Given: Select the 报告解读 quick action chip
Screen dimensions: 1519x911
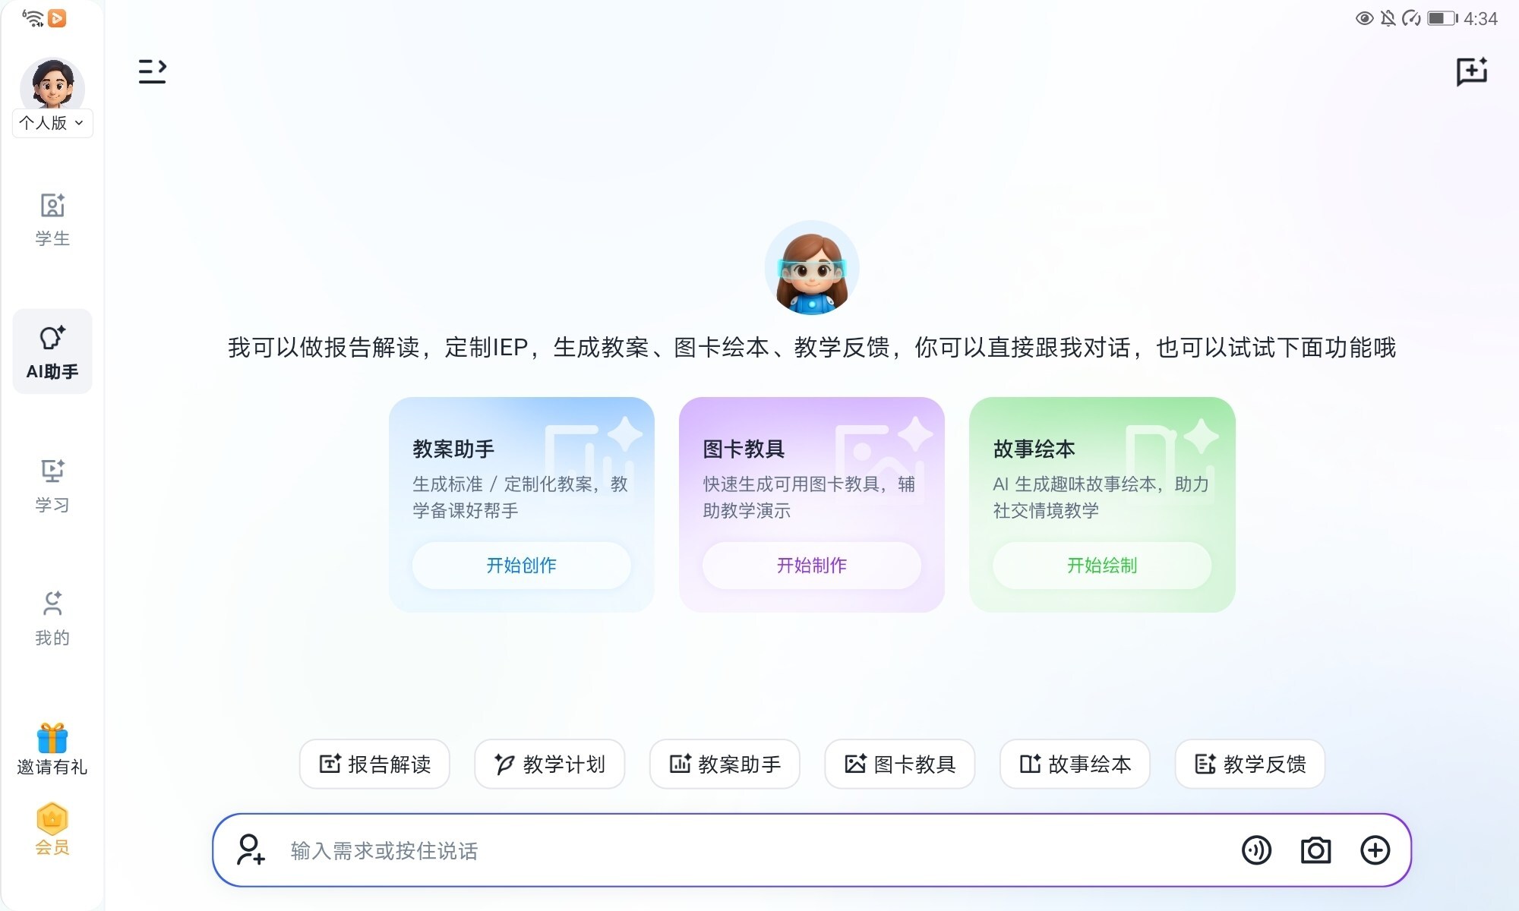Looking at the screenshot, I should pyautogui.click(x=374, y=764).
